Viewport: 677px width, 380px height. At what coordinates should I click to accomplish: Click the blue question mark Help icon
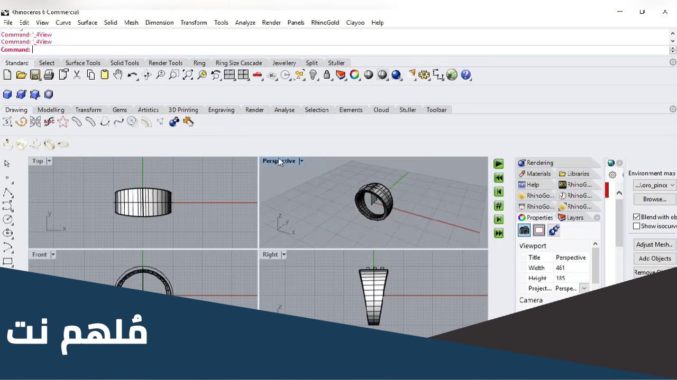tap(466, 75)
